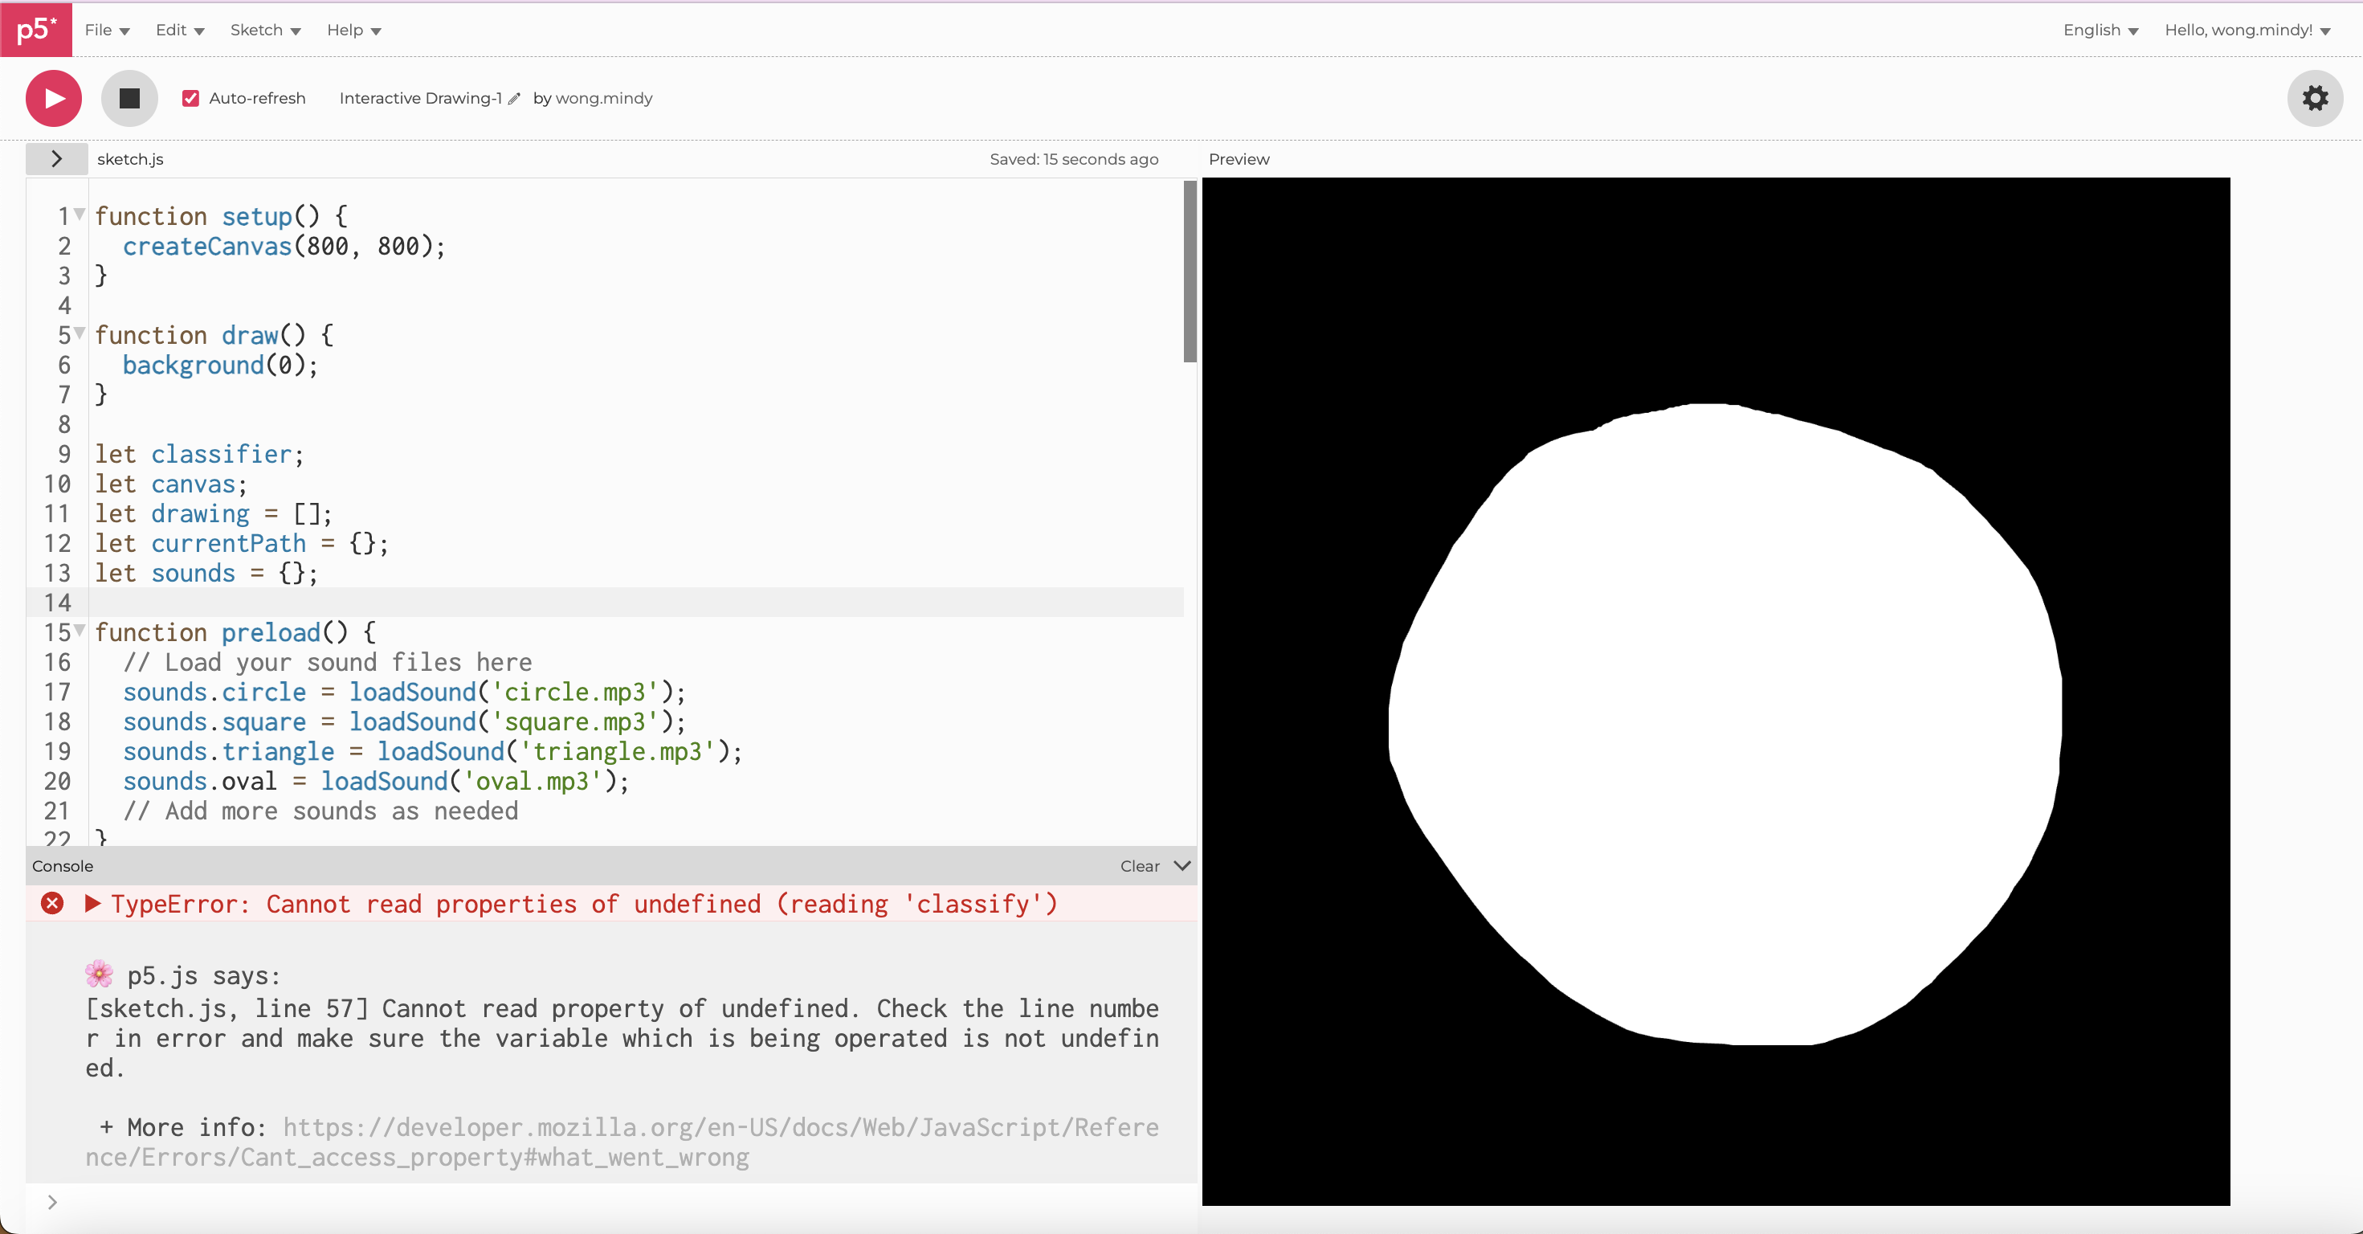Image resolution: width=2363 pixels, height=1234 pixels.
Task: Click the p5 logo home icon
Action: coord(36,30)
